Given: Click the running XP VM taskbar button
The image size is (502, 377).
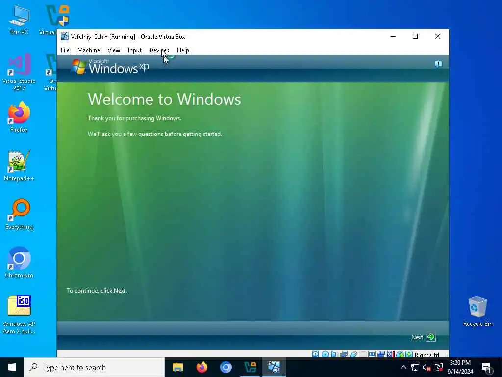Looking at the screenshot, I should click(274, 367).
